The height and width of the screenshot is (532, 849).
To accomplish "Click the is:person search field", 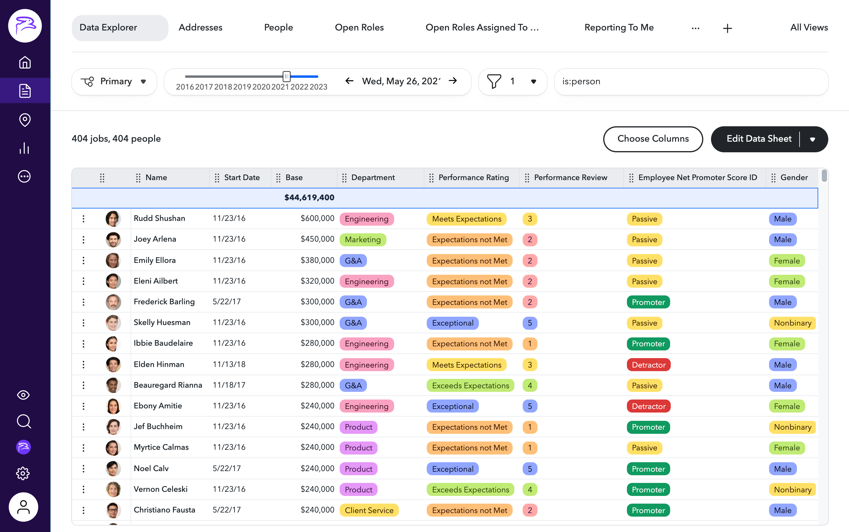I will coord(691,81).
